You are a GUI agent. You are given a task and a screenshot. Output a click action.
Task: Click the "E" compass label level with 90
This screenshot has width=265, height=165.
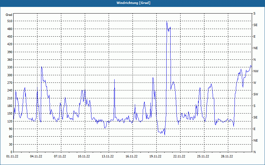coord(254,129)
